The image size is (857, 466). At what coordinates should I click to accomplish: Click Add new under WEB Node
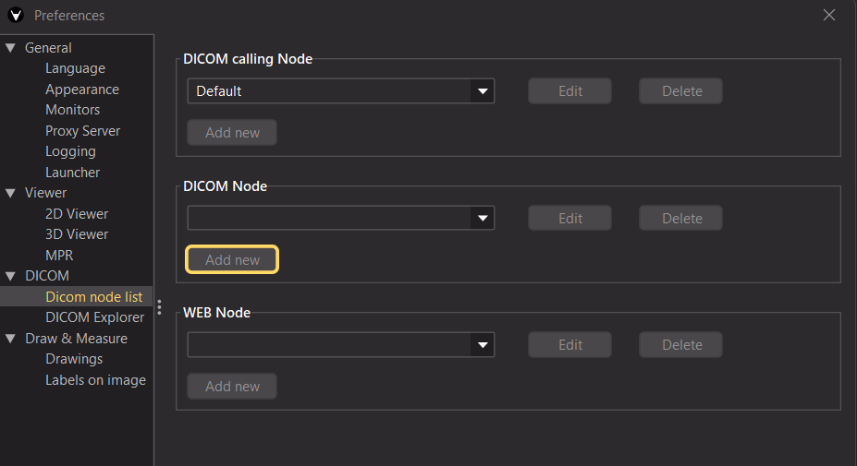(232, 387)
